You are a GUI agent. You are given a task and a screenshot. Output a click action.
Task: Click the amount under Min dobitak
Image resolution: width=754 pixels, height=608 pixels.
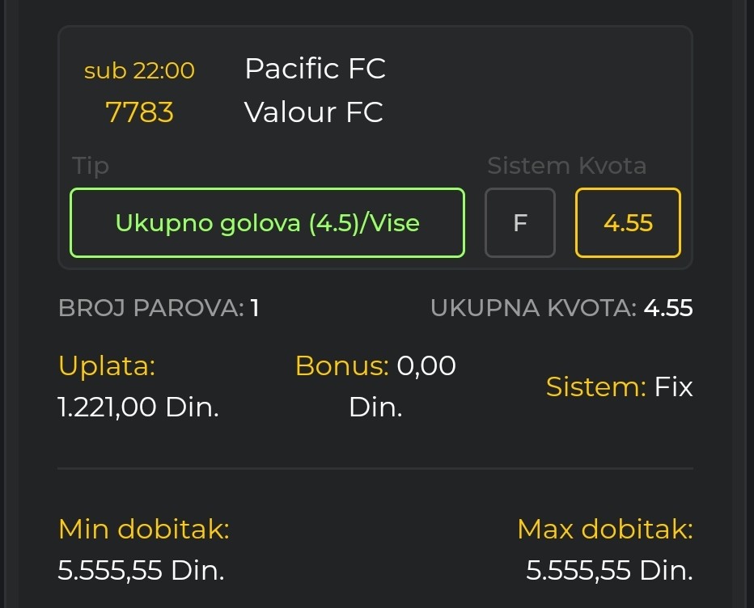click(141, 571)
